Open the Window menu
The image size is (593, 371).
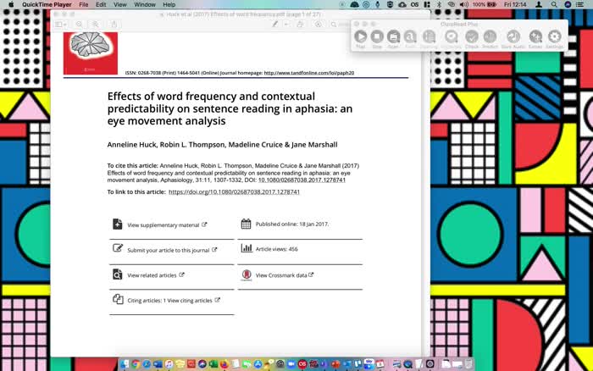pos(145,4)
